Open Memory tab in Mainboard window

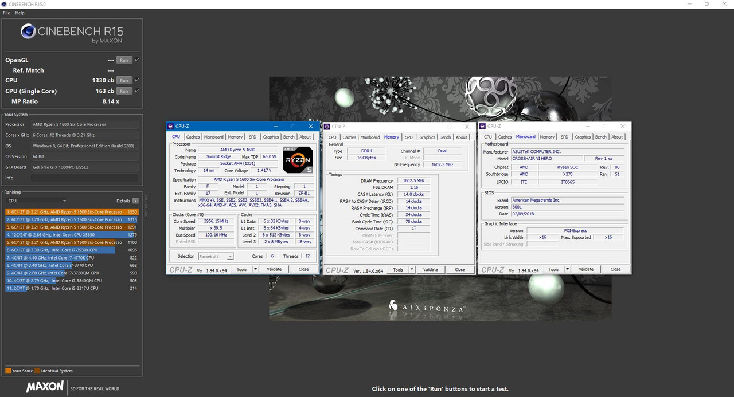pos(547,137)
